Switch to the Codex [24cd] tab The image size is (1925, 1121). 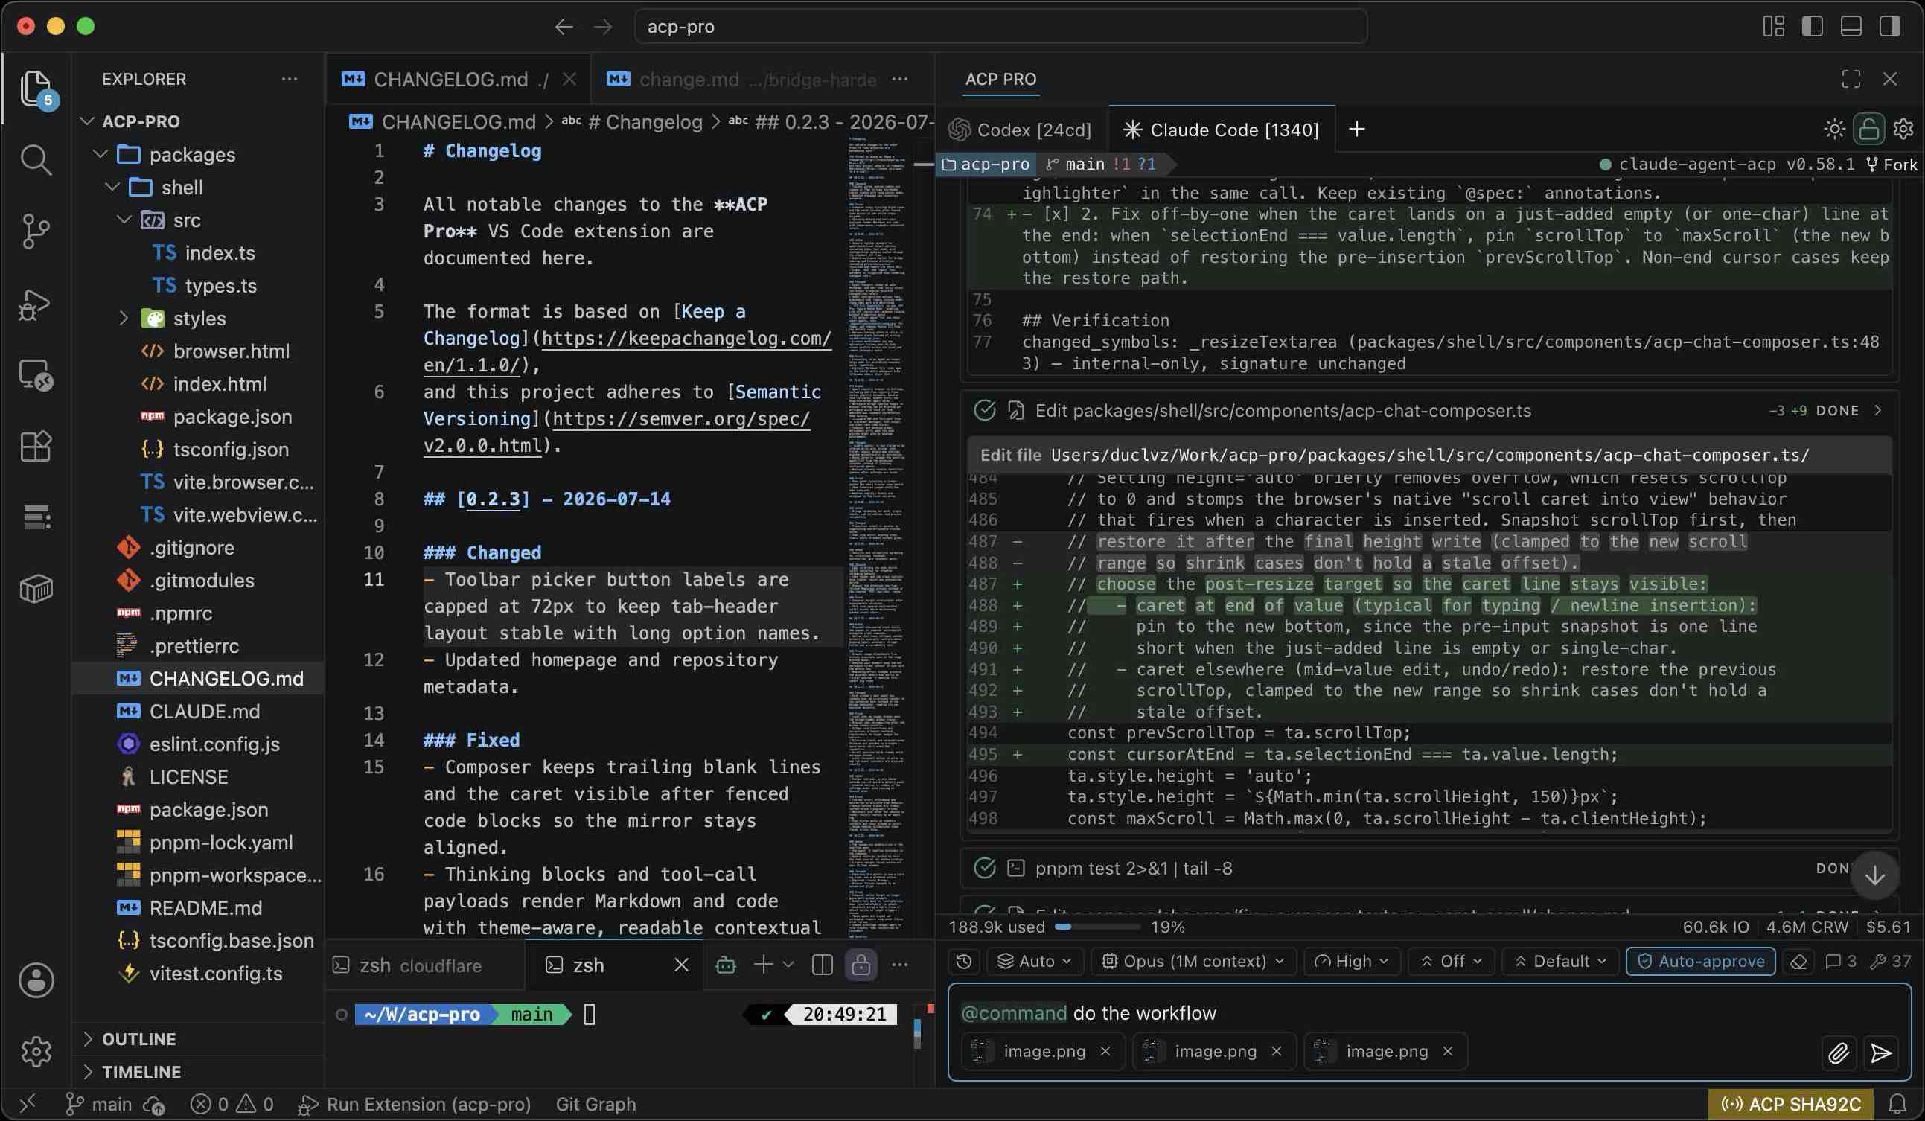pyautogui.click(x=1021, y=130)
